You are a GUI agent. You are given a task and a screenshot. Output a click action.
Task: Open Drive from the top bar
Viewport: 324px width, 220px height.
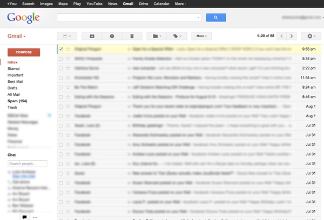coord(144,4)
